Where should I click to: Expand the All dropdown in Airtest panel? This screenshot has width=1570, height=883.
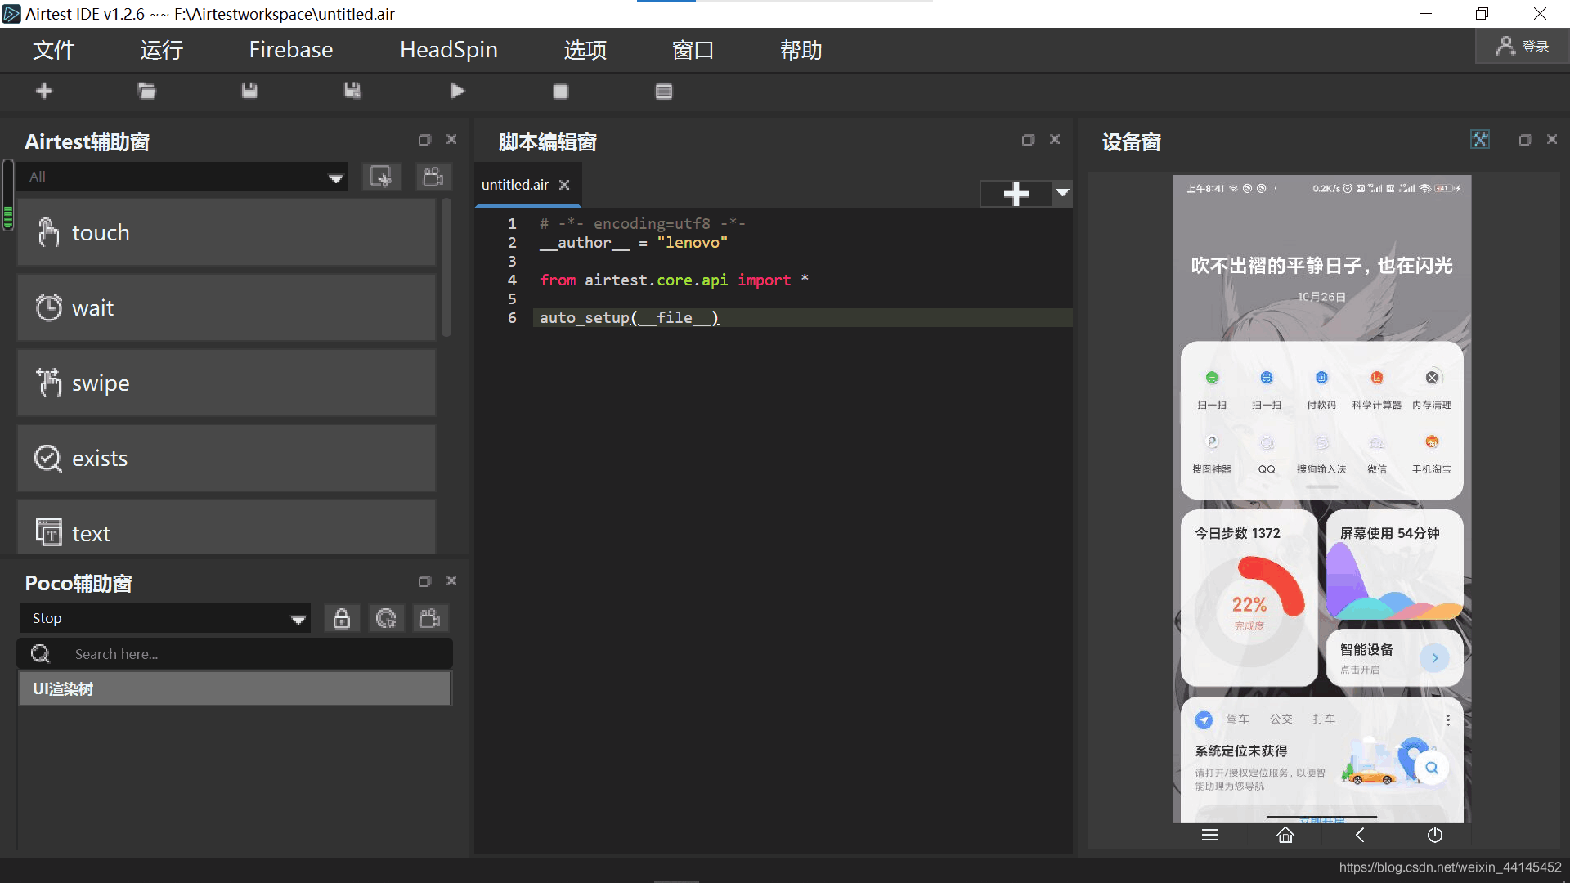(334, 176)
